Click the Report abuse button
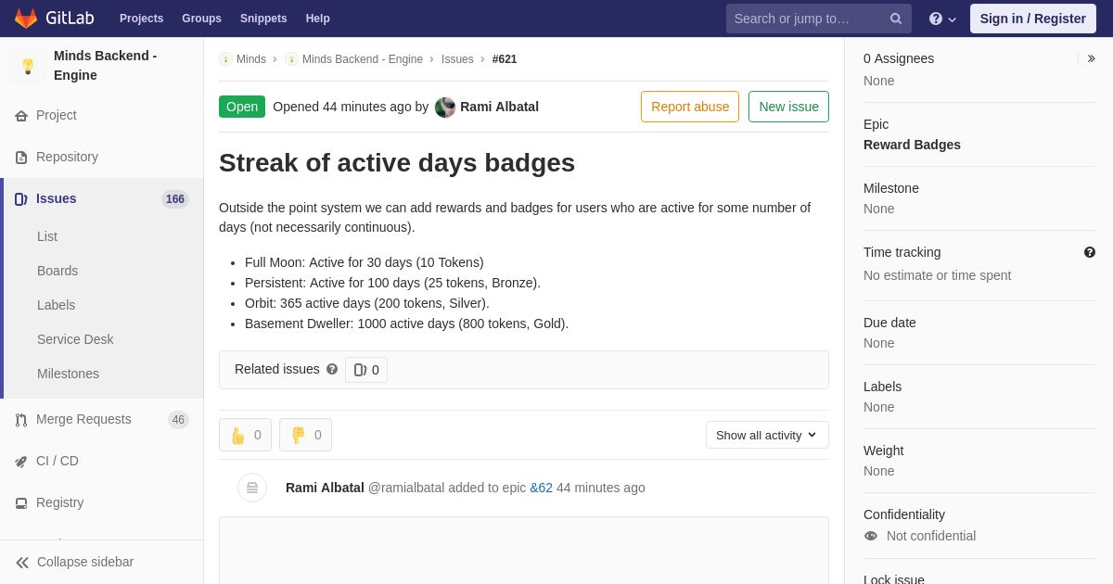The image size is (1113, 584). pyautogui.click(x=690, y=107)
